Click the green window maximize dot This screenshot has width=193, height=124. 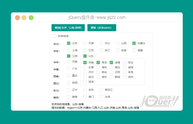[31, 18]
